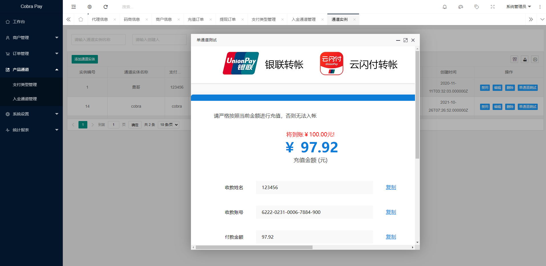Copy the 收款账号 value using 复制 link

click(x=390, y=212)
